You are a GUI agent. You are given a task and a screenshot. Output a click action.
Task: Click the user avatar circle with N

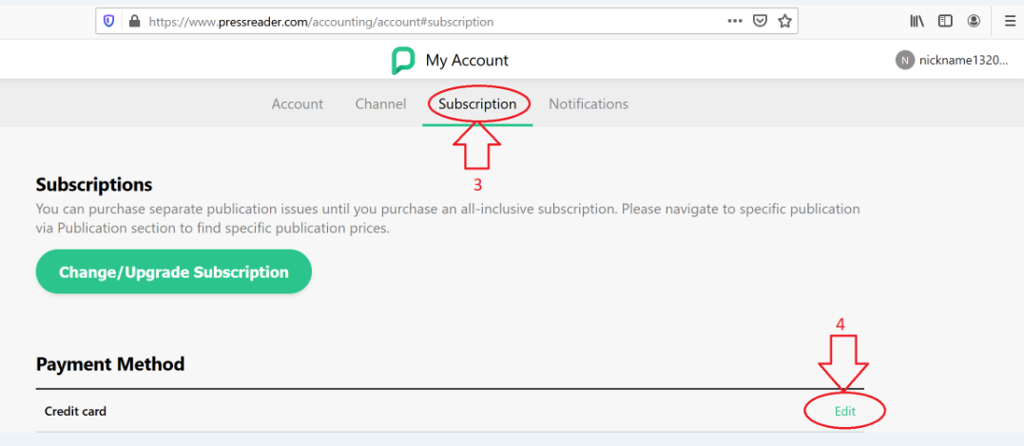[904, 61]
